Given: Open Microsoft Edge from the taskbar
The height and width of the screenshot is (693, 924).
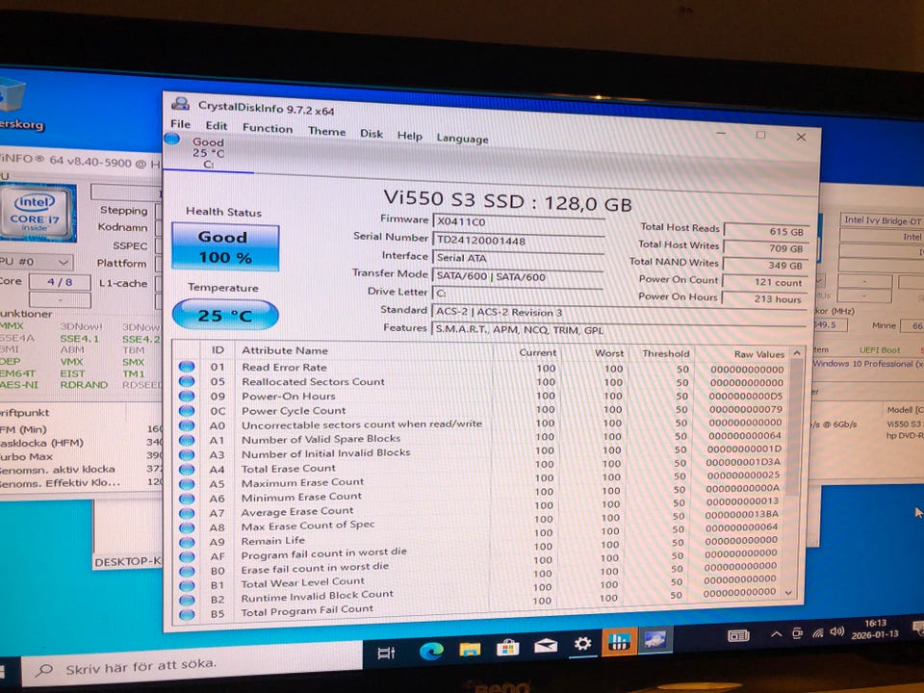Looking at the screenshot, I should pyautogui.click(x=432, y=651).
